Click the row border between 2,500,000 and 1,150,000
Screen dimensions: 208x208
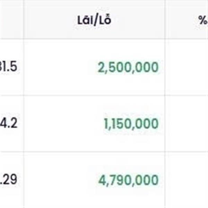94,95
